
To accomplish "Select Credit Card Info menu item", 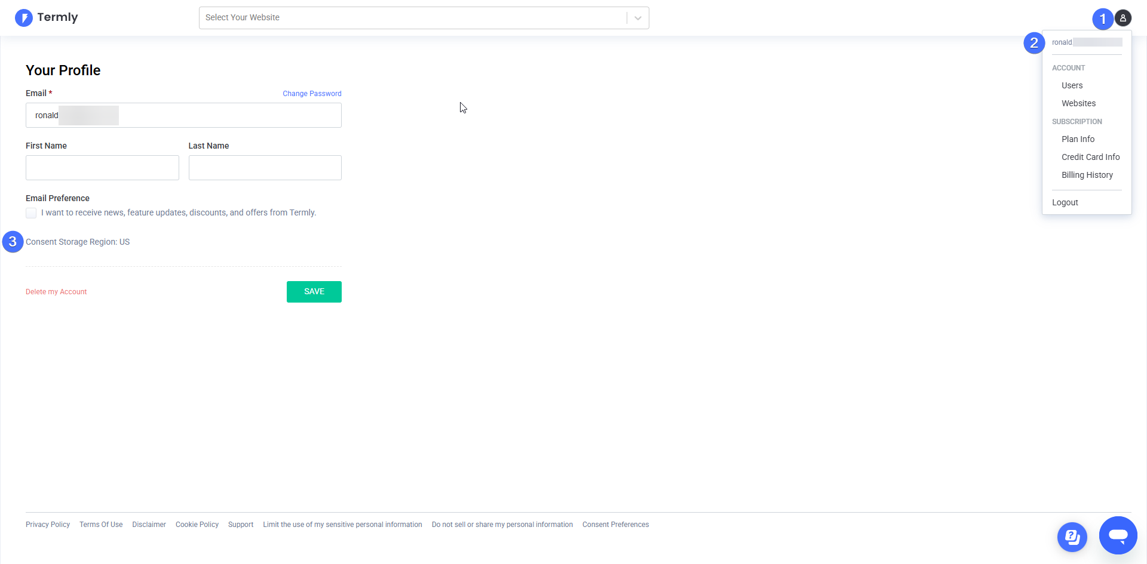I will [1090, 157].
